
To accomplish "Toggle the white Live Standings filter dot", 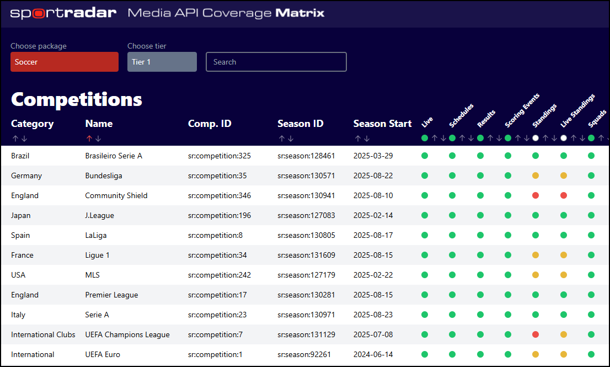I will click(x=564, y=138).
